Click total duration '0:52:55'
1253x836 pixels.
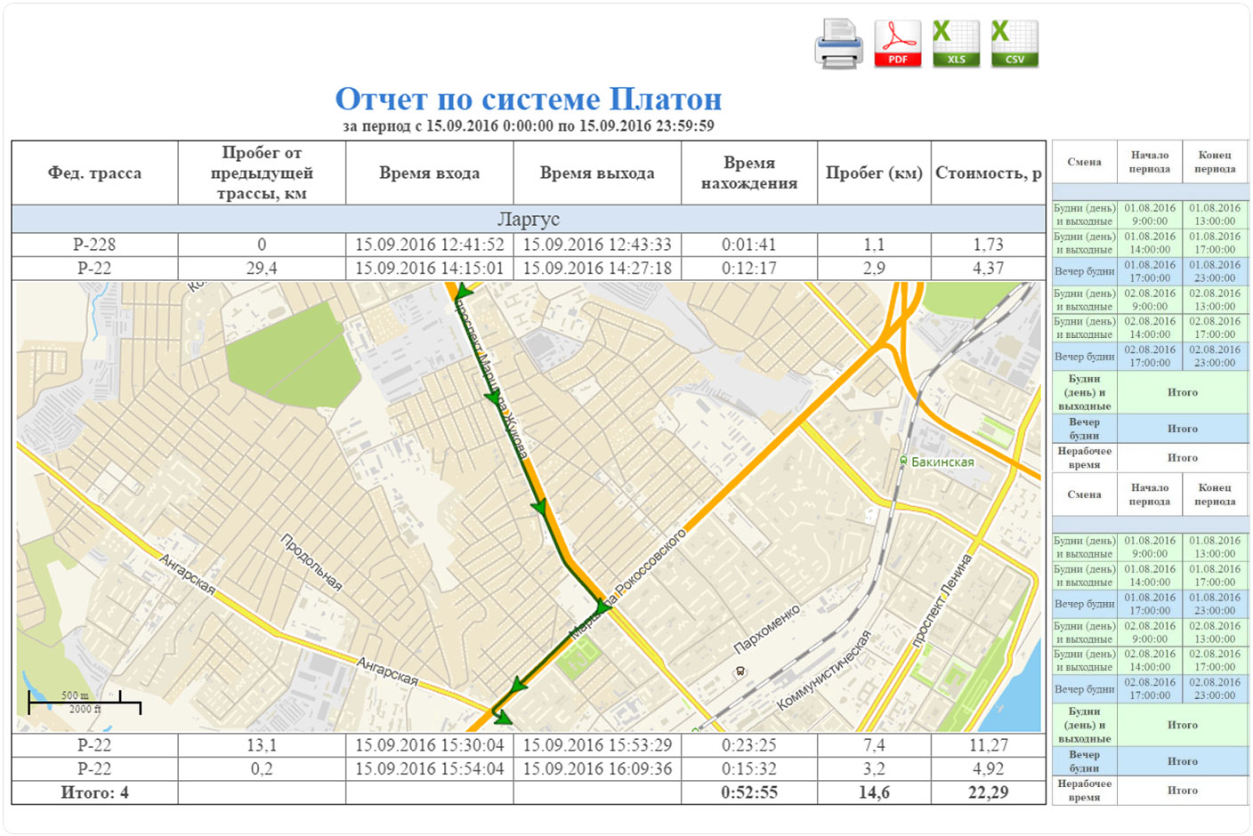(749, 792)
